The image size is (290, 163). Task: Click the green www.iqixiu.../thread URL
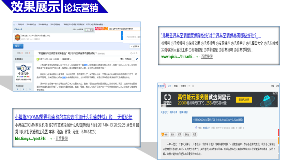tap(178, 57)
